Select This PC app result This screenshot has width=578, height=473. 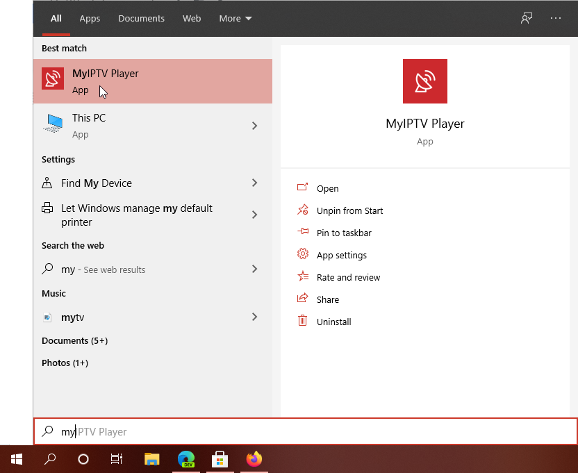pyautogui.click(x=153, y=126)
